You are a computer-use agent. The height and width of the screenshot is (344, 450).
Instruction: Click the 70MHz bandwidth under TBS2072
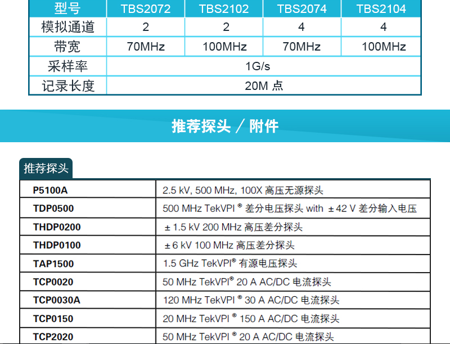pyautogui.click(x=146, y=47)
